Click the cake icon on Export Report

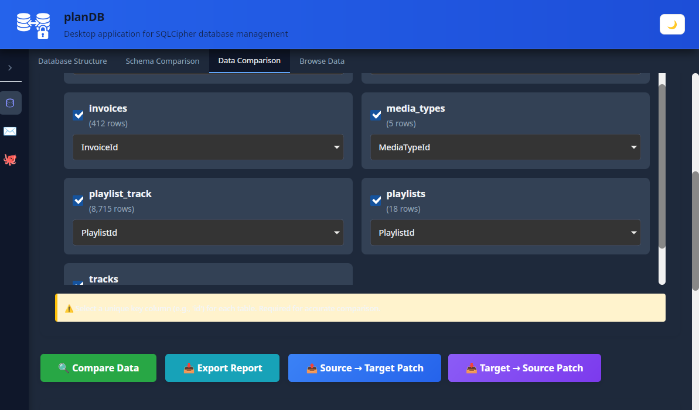pos(189,368)
